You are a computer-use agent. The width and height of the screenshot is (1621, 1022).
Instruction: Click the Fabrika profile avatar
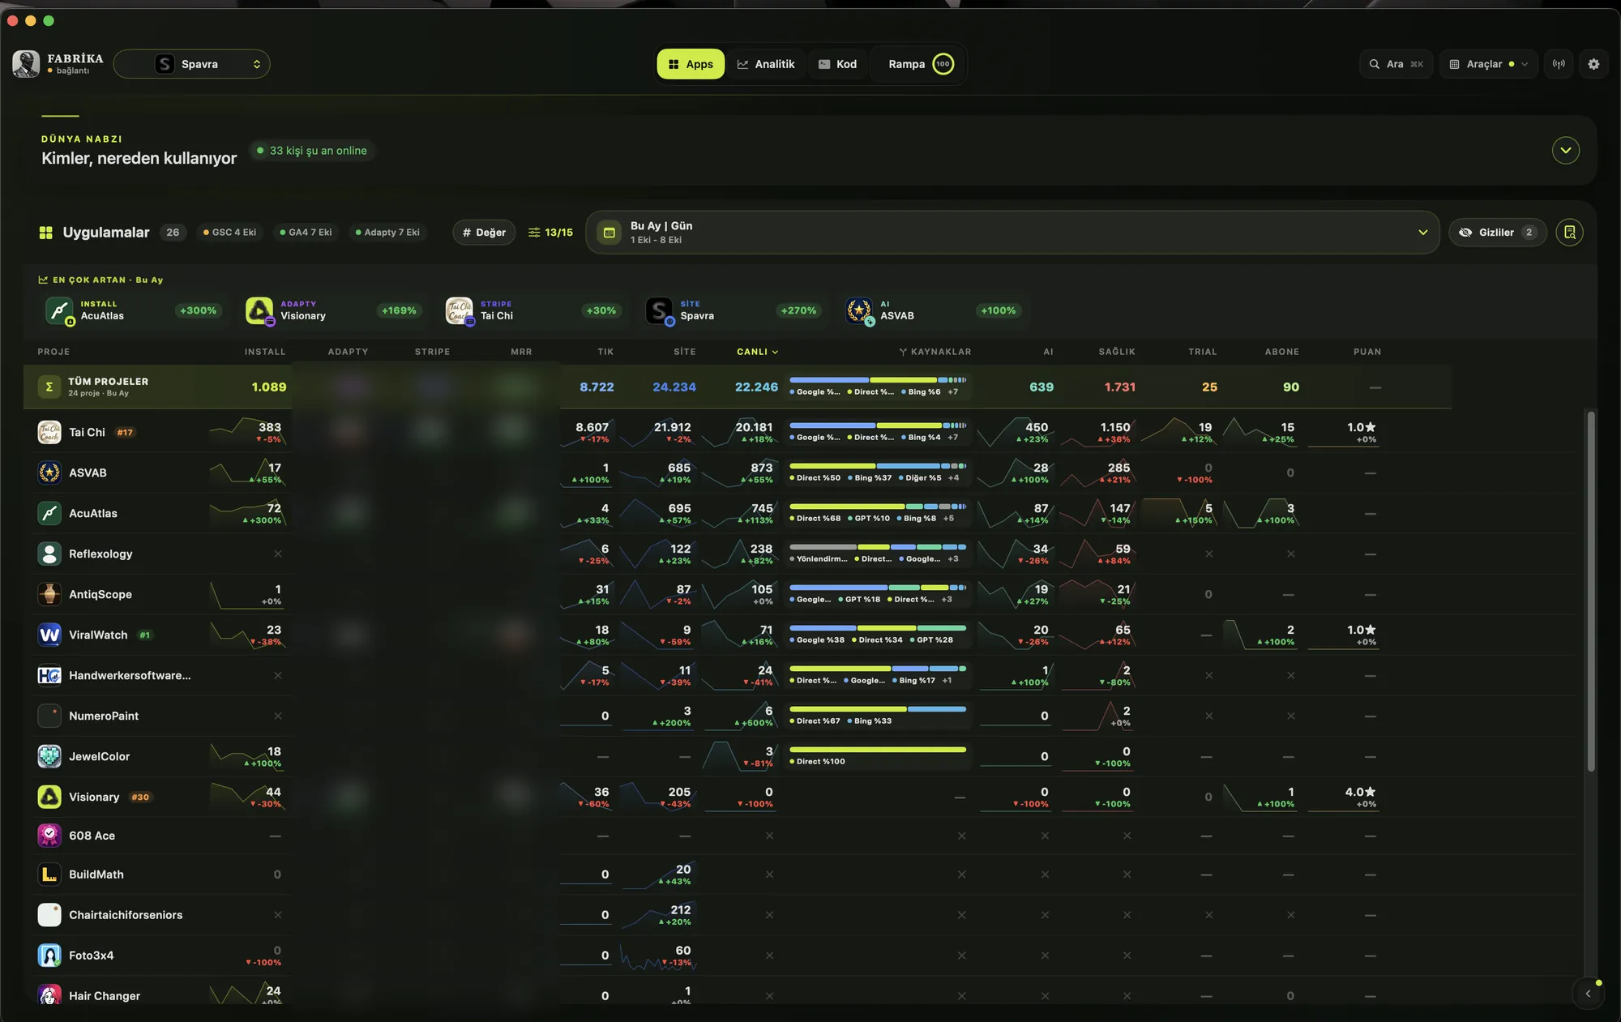click(26, 64)
